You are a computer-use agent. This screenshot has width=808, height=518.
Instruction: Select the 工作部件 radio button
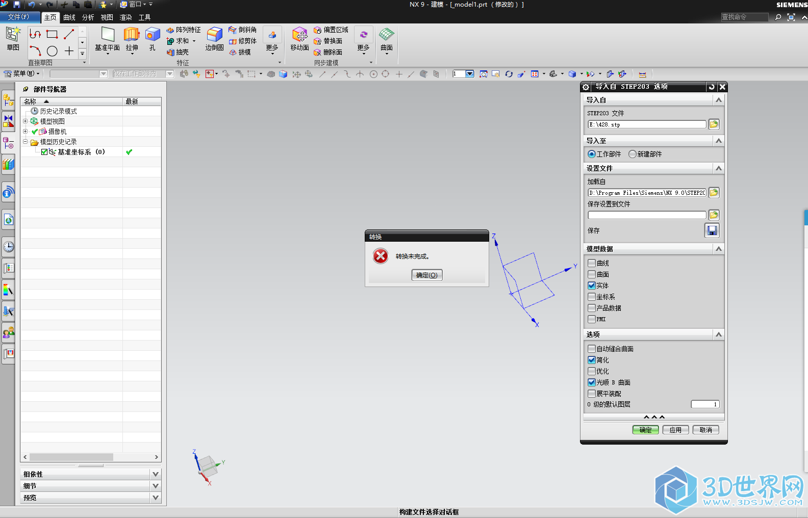point(592,154)
